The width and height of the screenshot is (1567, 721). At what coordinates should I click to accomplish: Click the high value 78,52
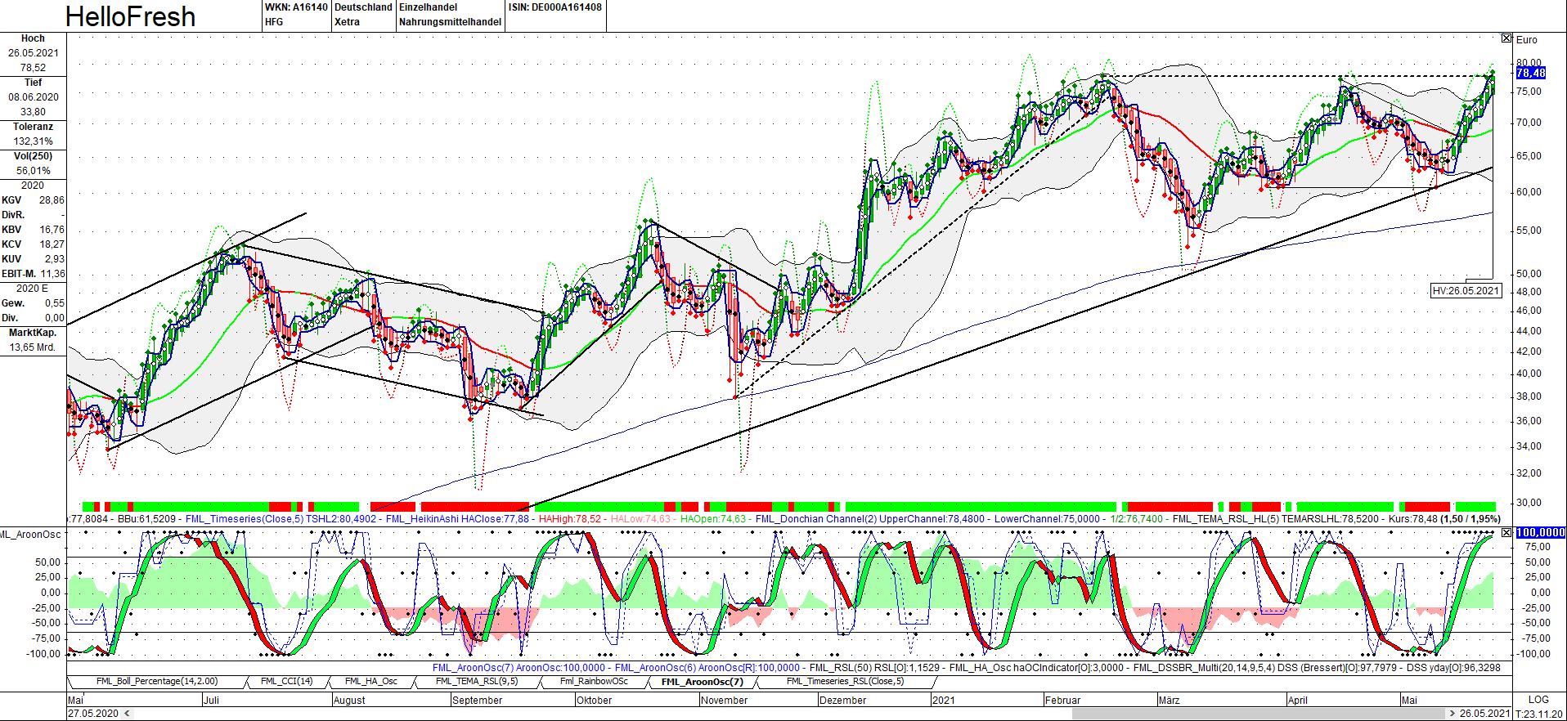tap(33, 68)
